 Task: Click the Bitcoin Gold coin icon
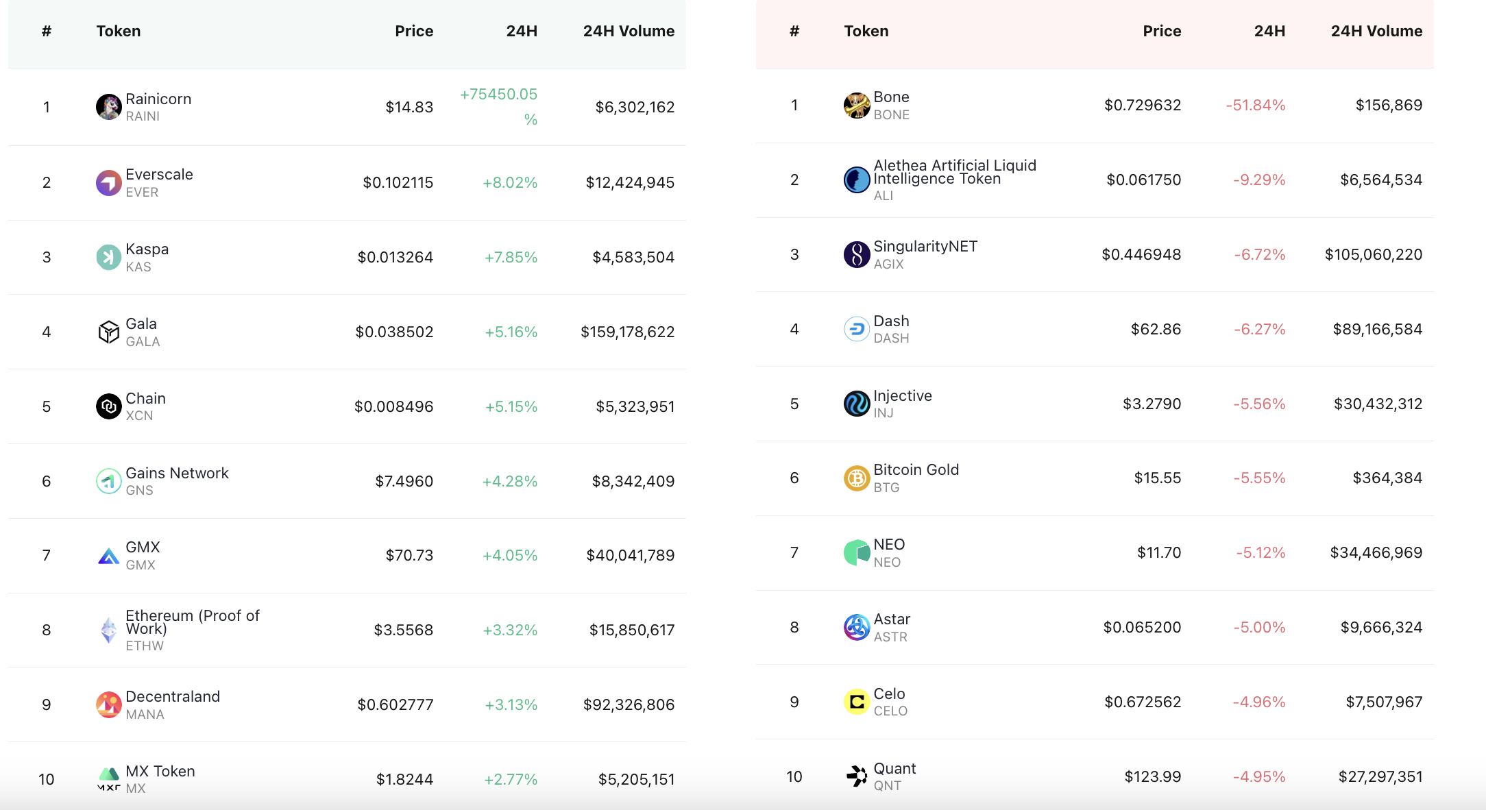tap(857, 478)
